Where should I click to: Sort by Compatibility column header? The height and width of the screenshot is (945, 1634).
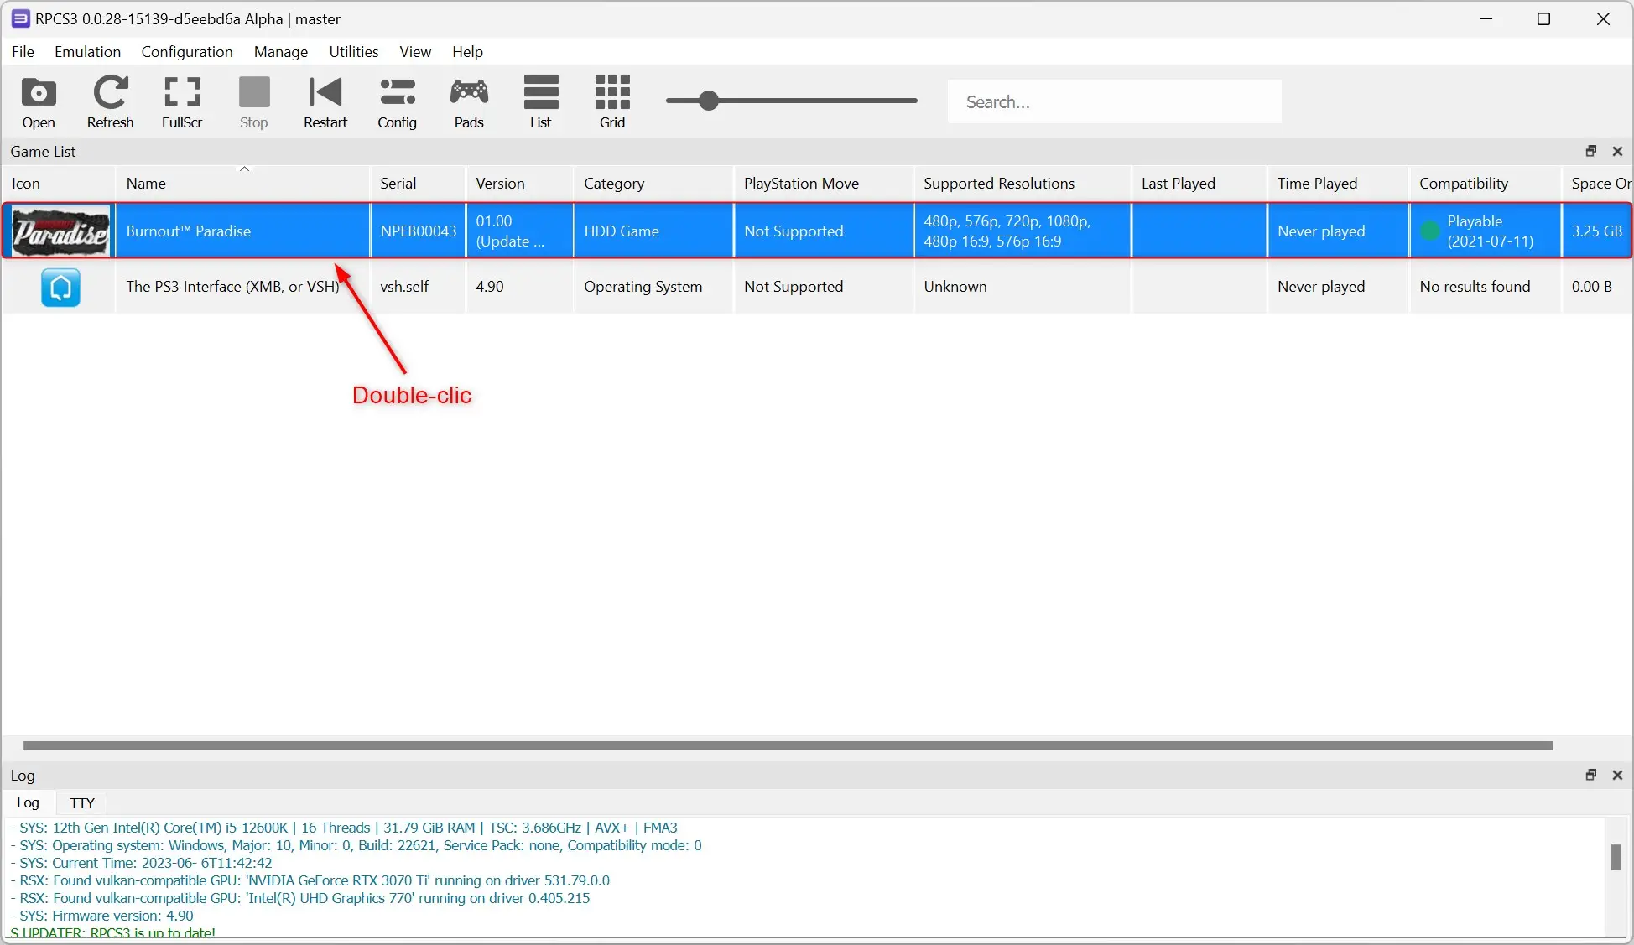point(1485,184)
